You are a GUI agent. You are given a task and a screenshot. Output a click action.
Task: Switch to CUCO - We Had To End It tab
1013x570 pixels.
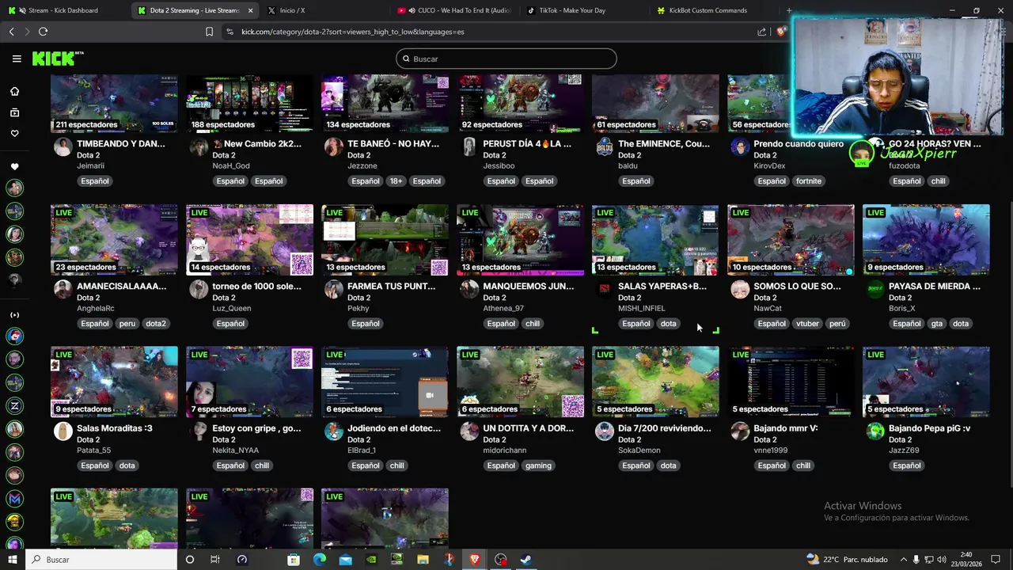click(453, 10)
